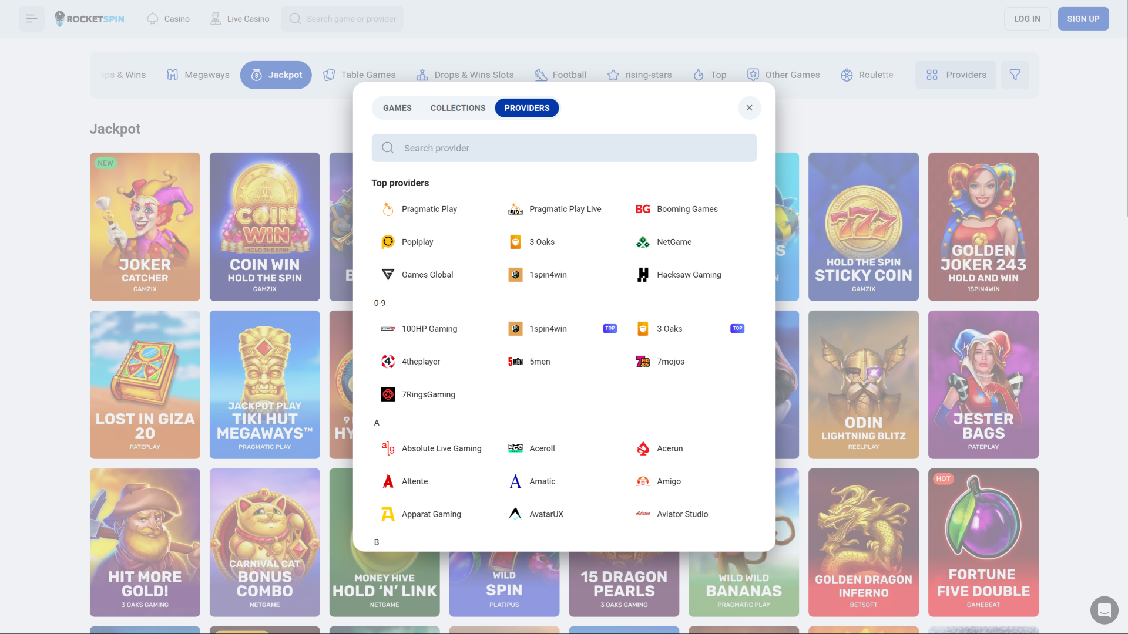This screenshot has height=634, width=1128.
Task: Click the 7mojos provider logo
Action: point(643,362)
